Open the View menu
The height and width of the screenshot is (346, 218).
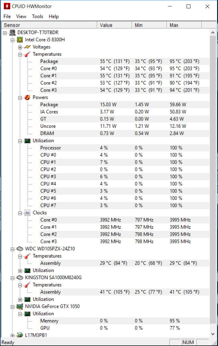21,16
